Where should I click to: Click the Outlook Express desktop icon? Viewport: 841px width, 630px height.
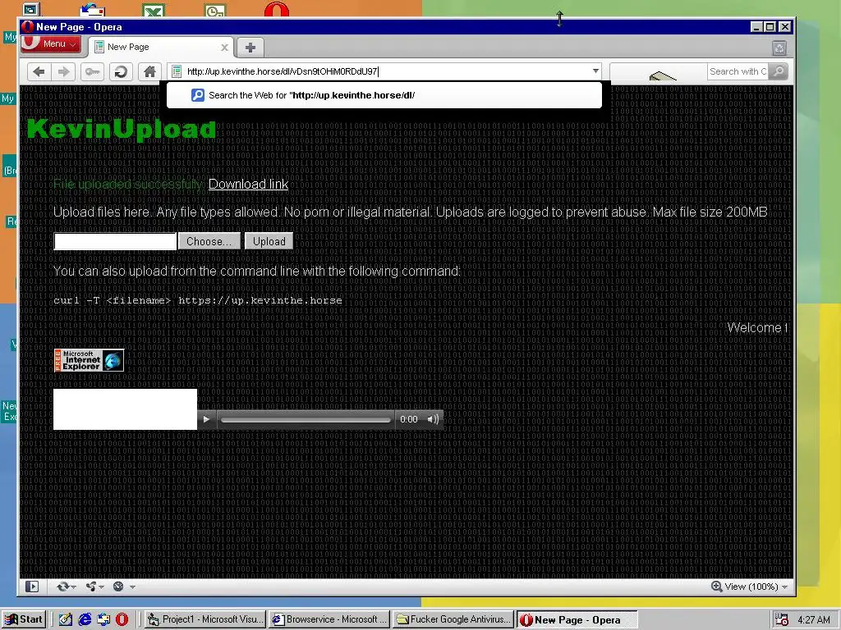92,9
